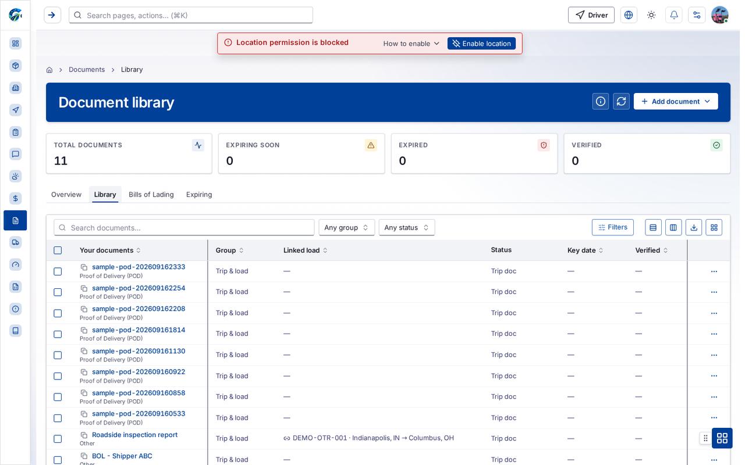The width and height of the screenshot is (745, 465).
Task: Expand the How to enable section
Action: click(x=411, y=44)
